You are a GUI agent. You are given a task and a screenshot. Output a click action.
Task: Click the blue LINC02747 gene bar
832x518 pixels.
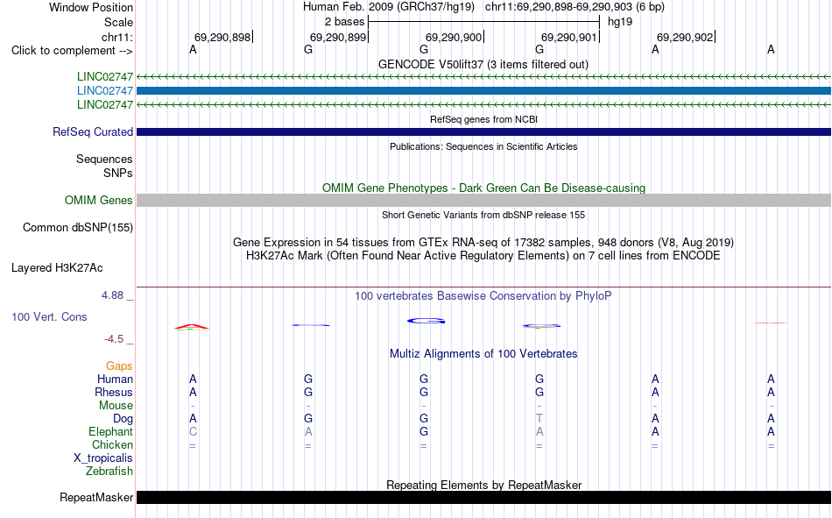tap(483, 91)
